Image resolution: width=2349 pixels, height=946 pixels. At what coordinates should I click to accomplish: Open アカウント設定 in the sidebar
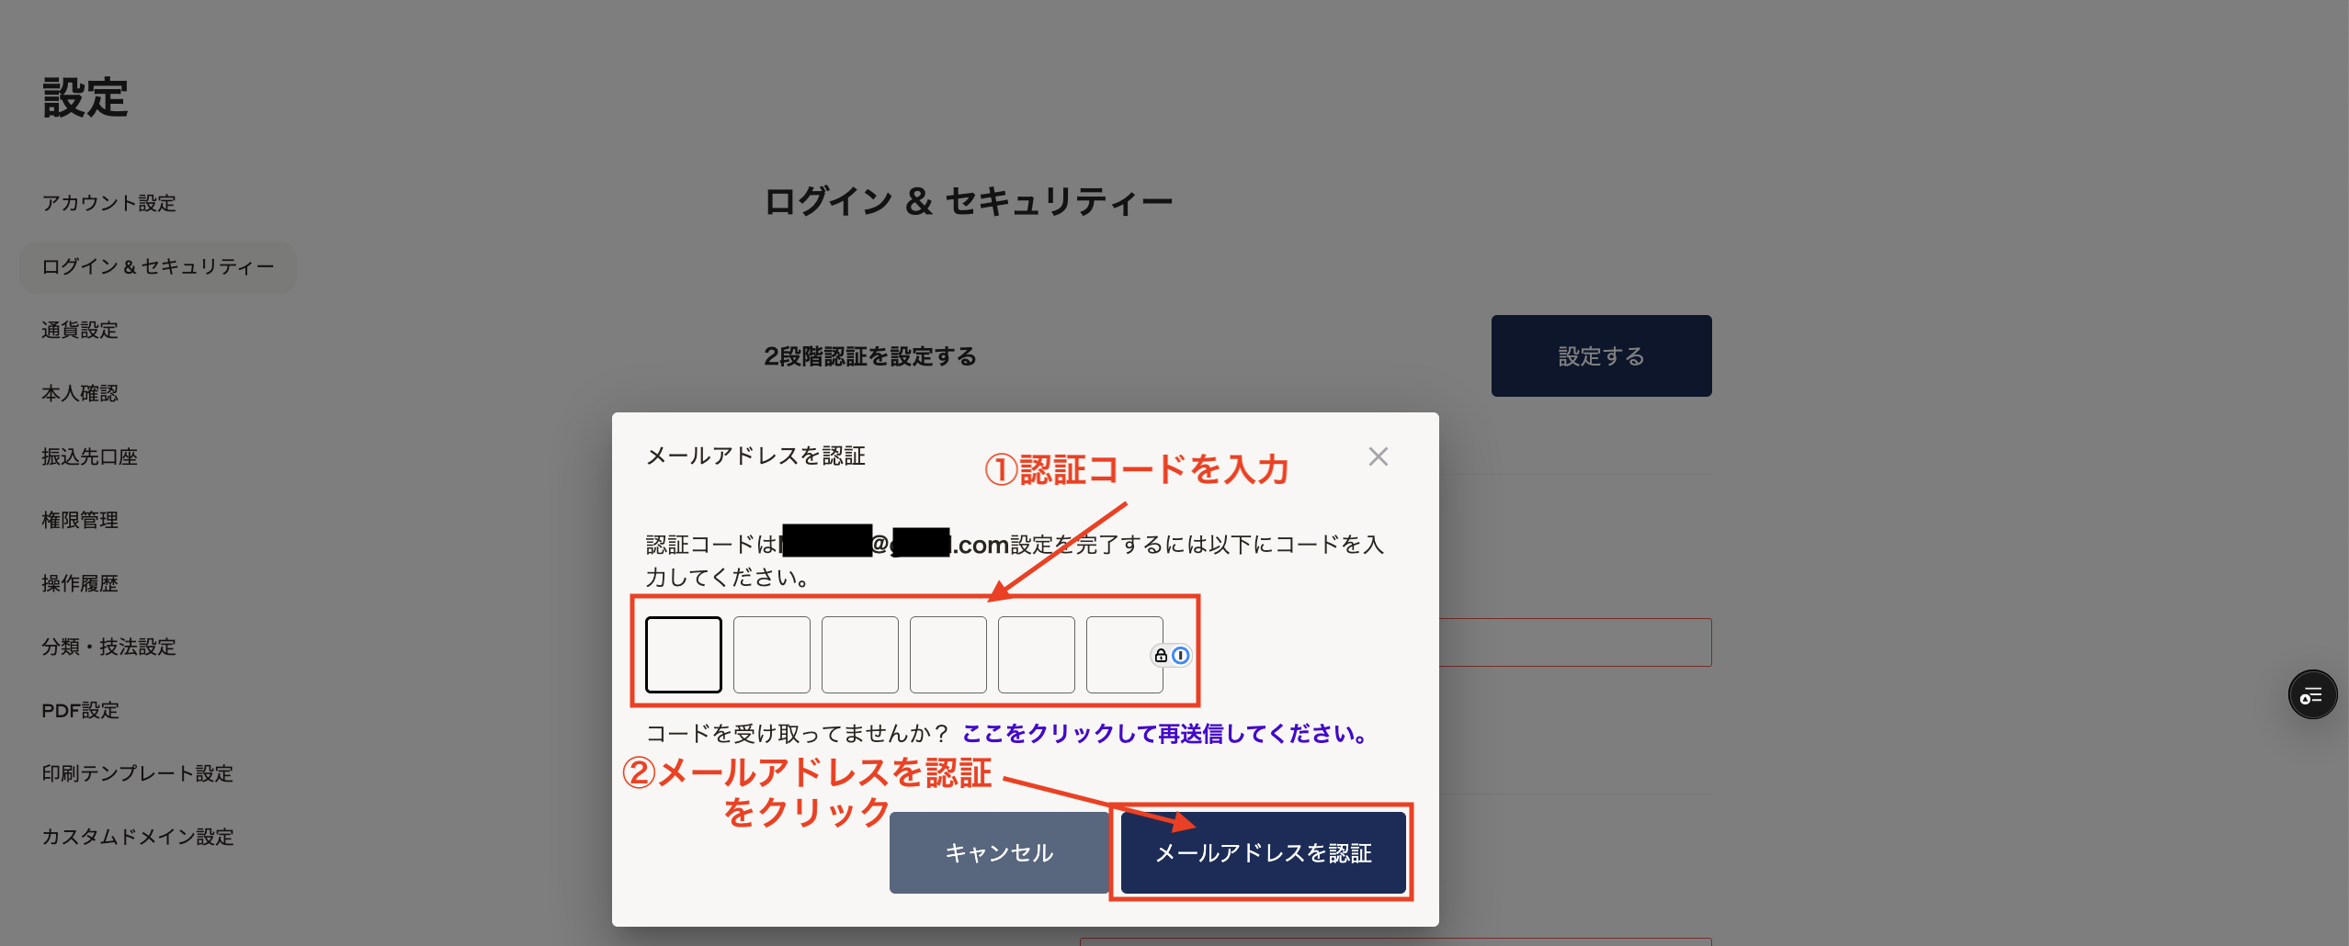(108, 203)
